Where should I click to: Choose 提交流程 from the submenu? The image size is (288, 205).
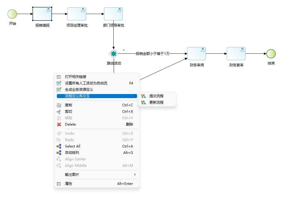point(156,96)
